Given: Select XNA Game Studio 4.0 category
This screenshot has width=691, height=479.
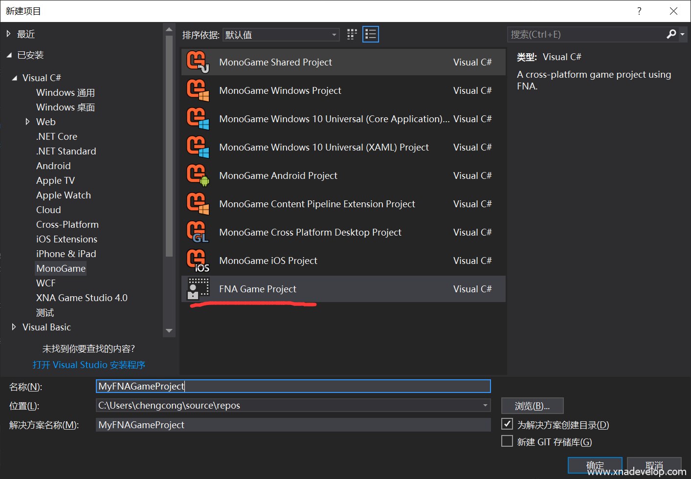Looking at the screenshot, I should (82, 298).
